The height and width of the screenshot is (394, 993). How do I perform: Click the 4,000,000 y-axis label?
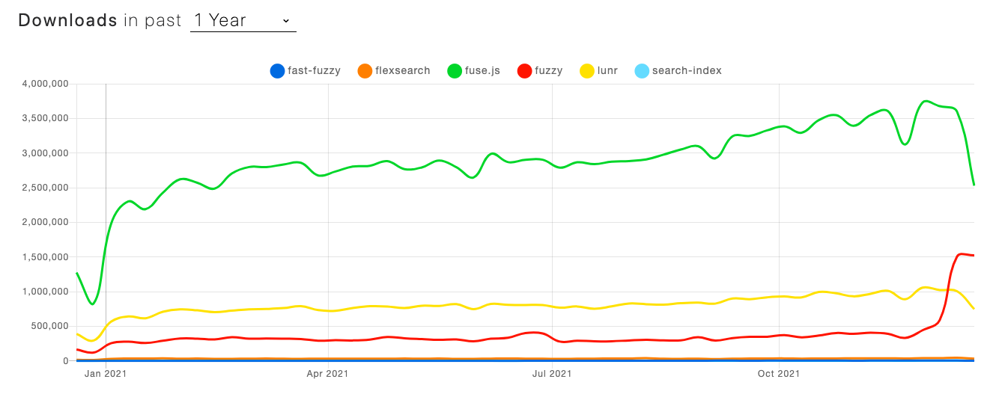tap(46, 84)
